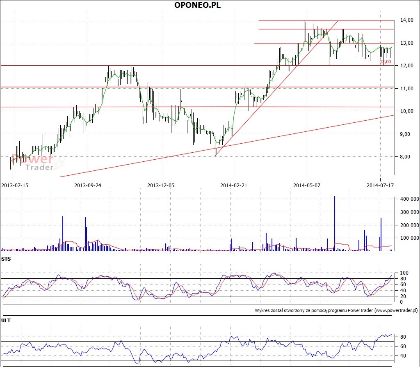Click the PowerTrader credit text with website

336,310
